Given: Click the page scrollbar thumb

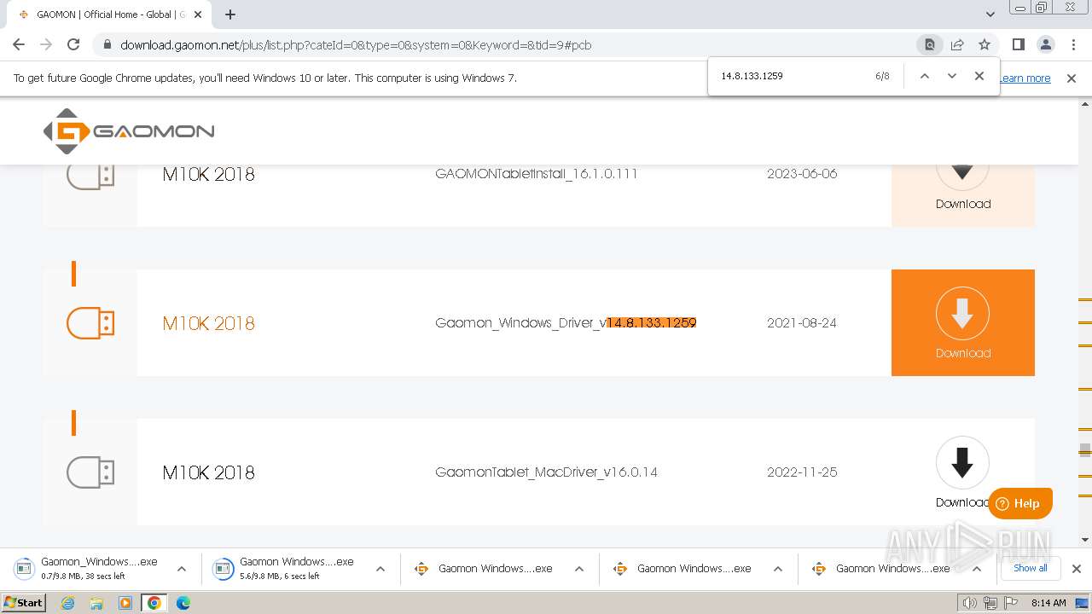Looking at the screenshot, I should tap(1085, 450).
